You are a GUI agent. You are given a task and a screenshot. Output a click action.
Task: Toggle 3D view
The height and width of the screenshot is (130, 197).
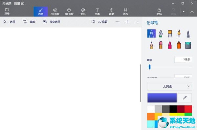click(x=99, y=22)
